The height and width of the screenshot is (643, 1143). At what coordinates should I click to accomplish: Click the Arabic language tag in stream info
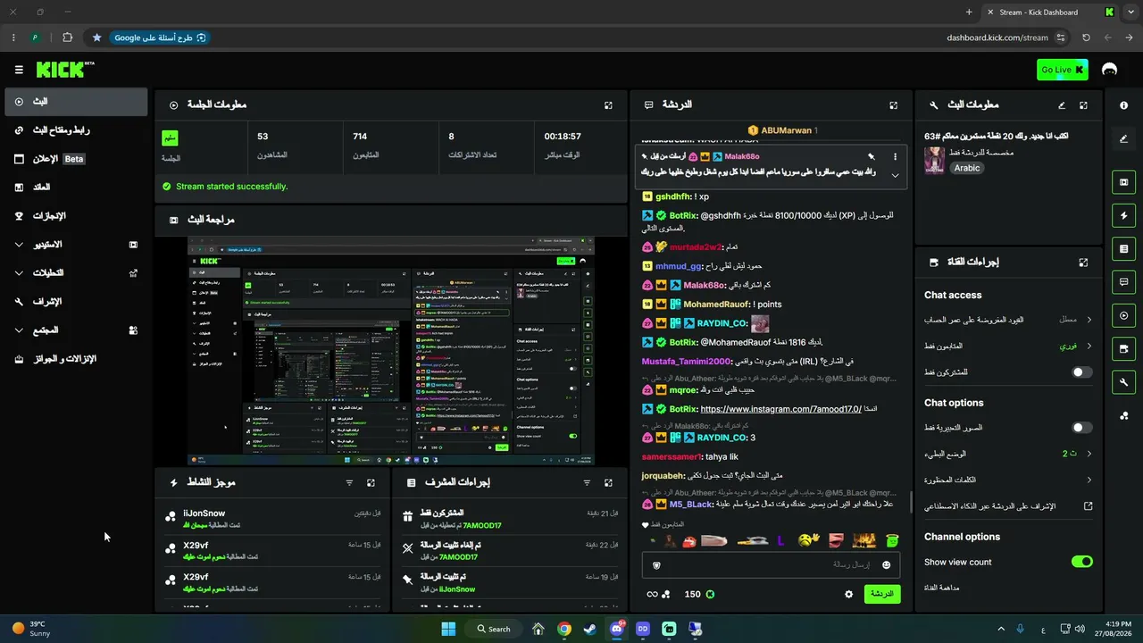pyautogui.click(x=966, y=168)
